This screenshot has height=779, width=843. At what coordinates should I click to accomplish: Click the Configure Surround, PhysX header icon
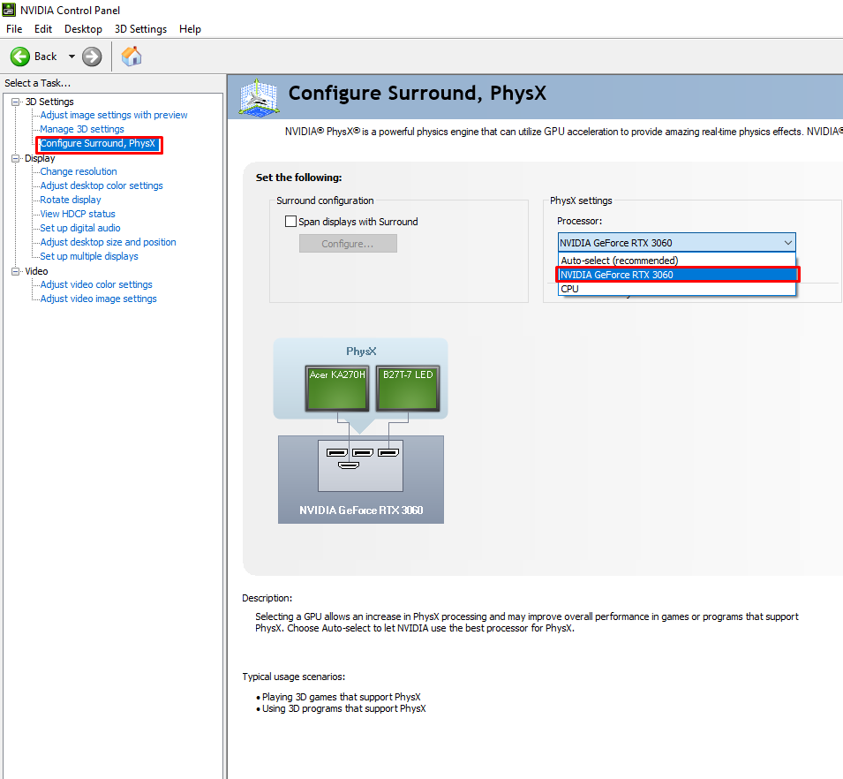pyautogui.click(x=259, y=98)
